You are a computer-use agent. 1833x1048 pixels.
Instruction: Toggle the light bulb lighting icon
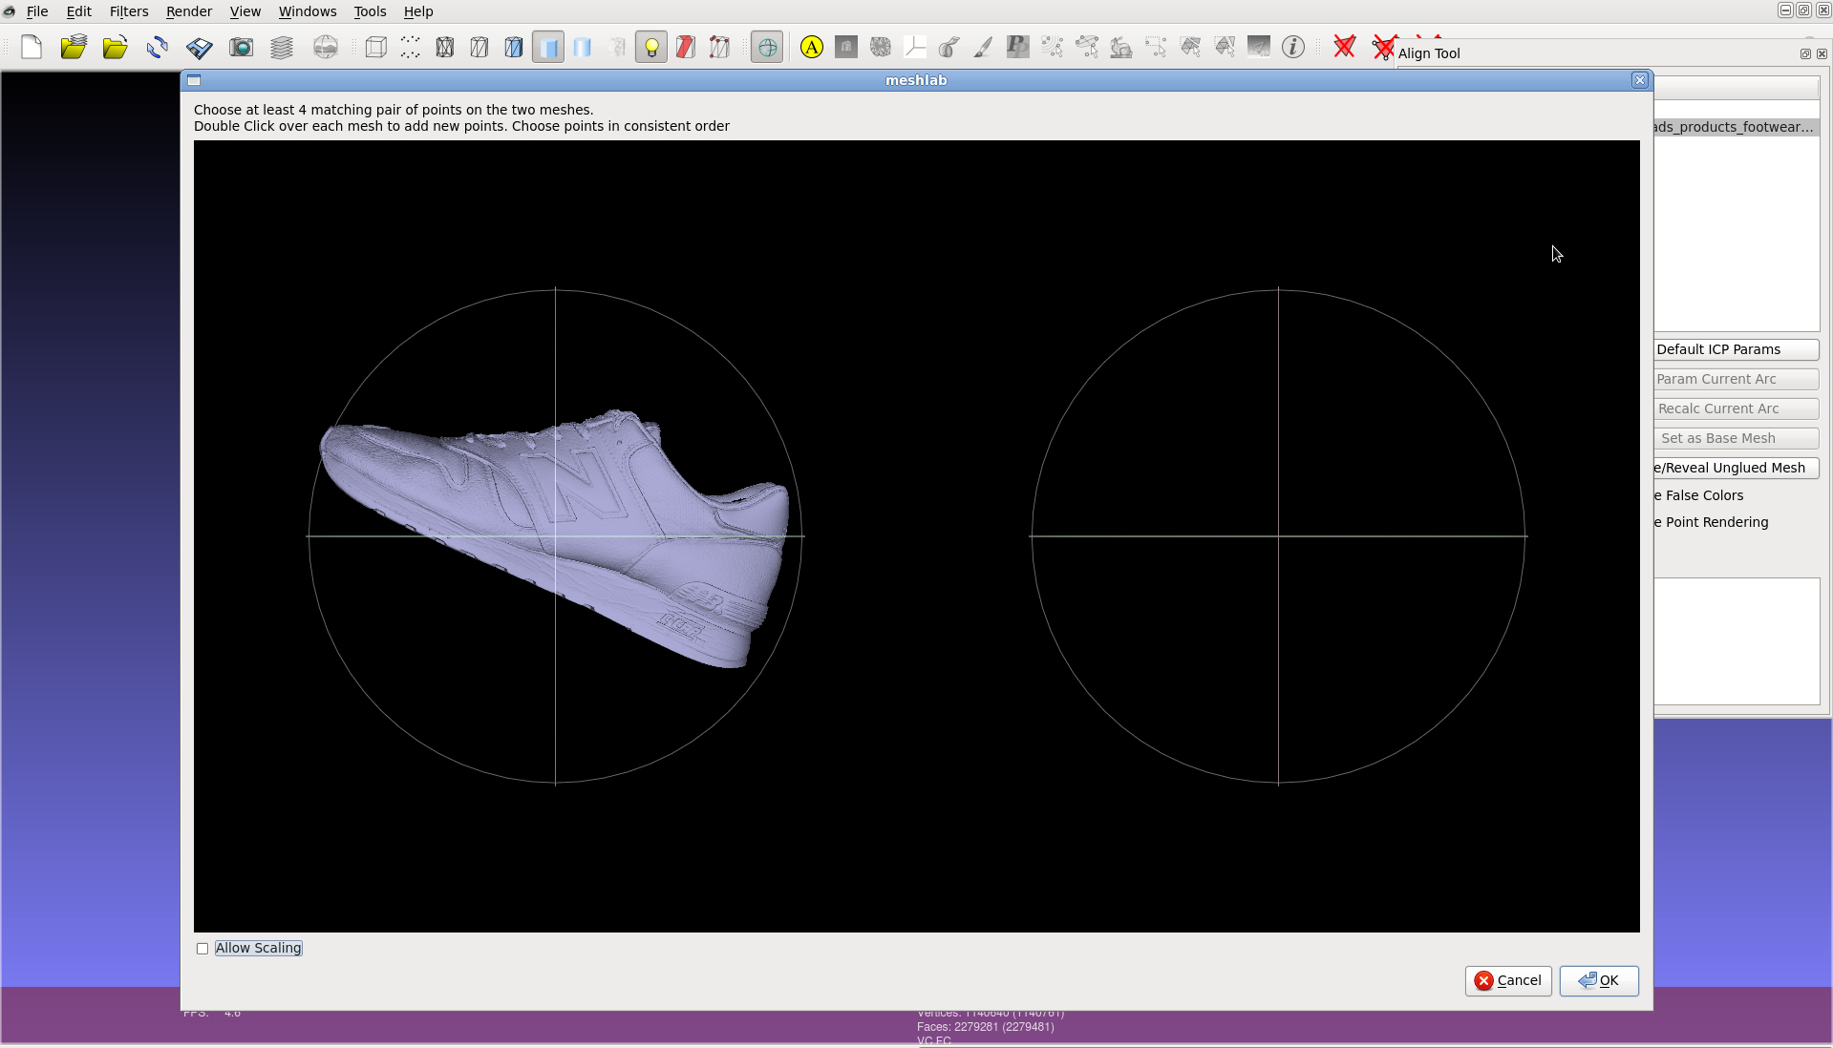(x=651, y=47)
